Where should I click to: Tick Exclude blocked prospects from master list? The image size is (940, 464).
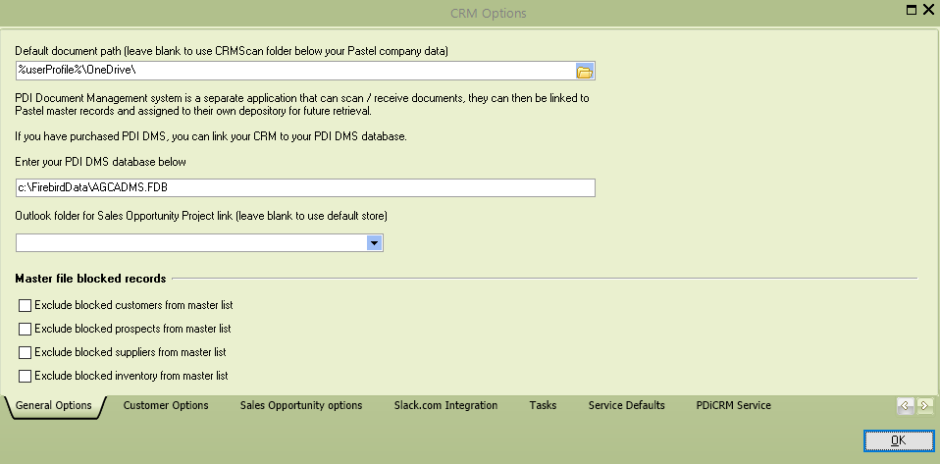pyautogui.click(x=26, y=330)
